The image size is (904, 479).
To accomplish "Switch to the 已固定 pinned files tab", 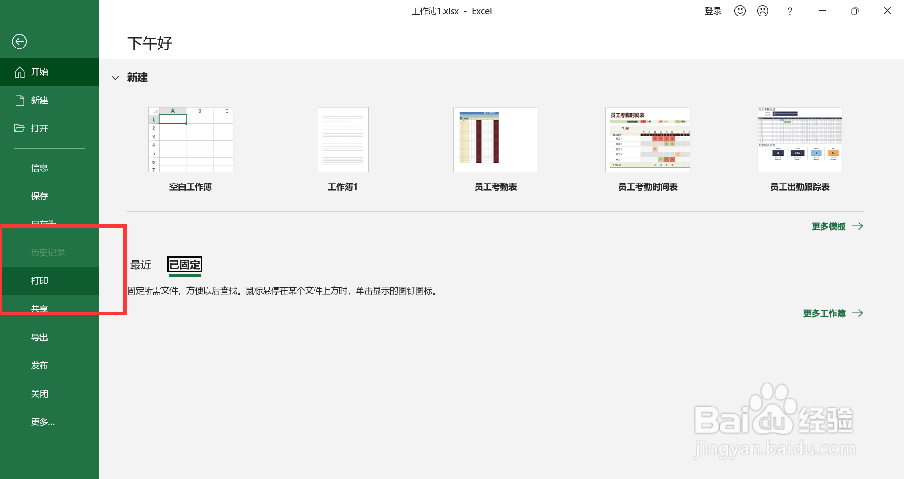I will click(x=184, y=265).
